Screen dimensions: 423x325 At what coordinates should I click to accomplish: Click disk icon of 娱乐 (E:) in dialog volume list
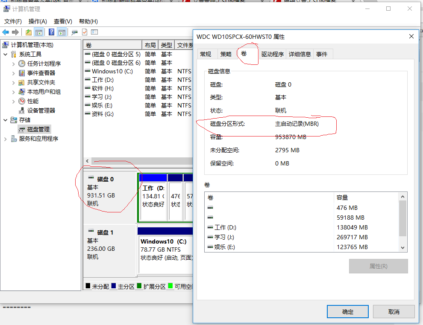click(210, 247)
